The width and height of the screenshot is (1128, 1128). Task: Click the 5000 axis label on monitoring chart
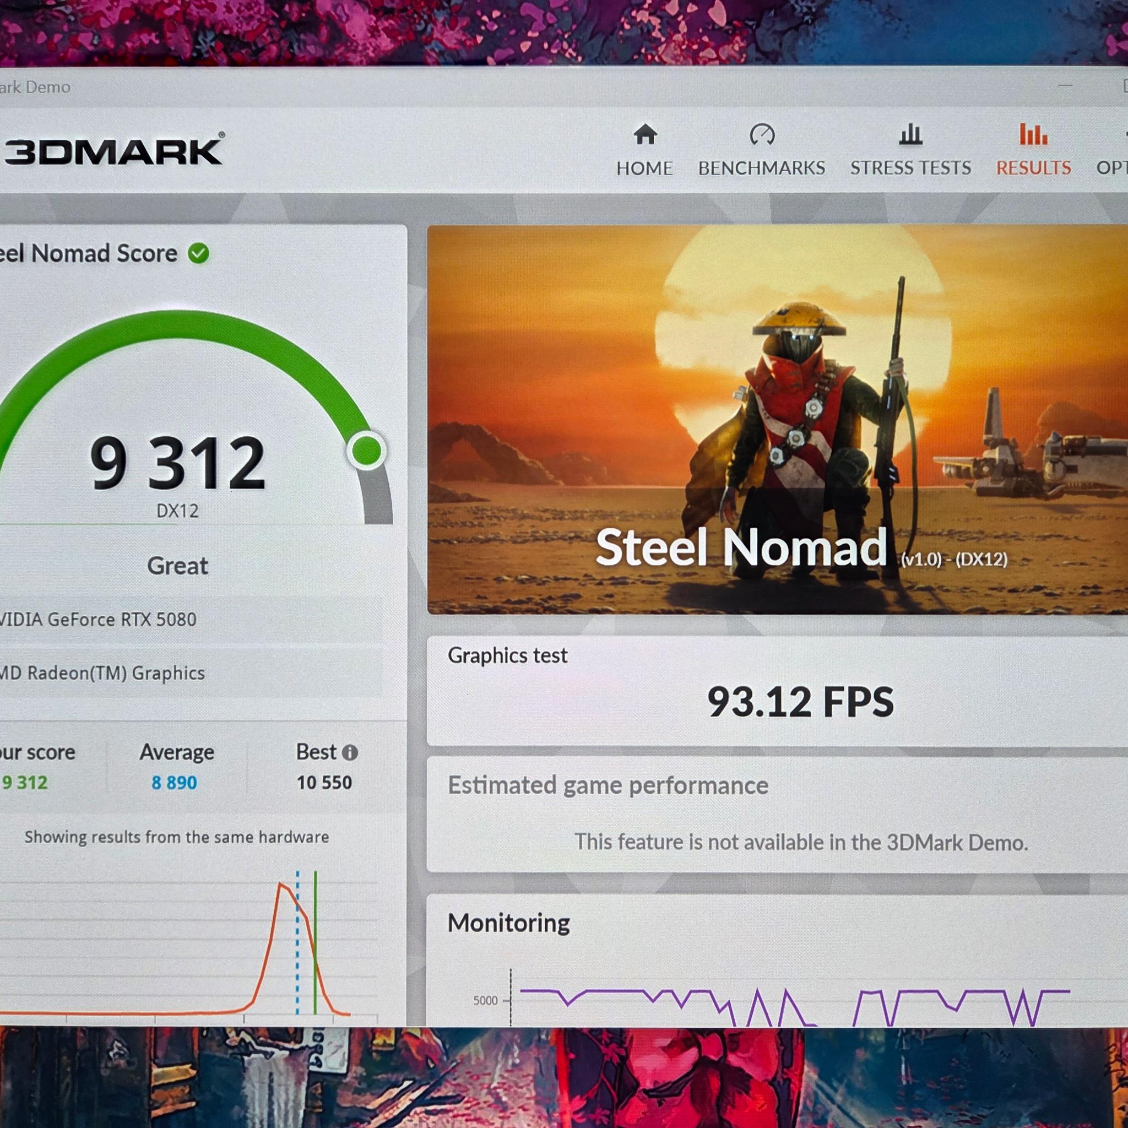[x=485, y=1001]
